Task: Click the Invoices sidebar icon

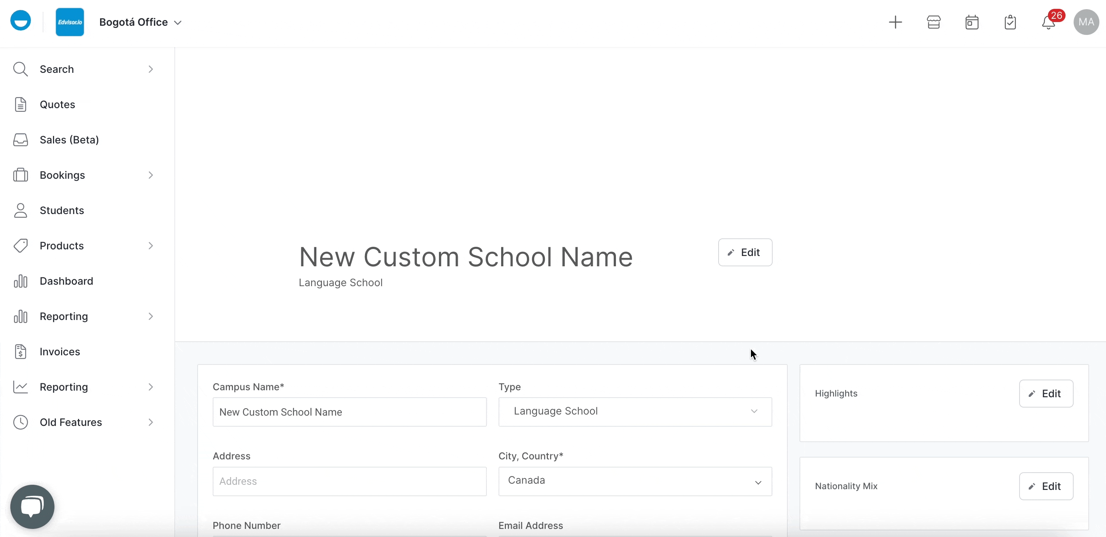Action: pyautogui.click(x=21, y=351)
